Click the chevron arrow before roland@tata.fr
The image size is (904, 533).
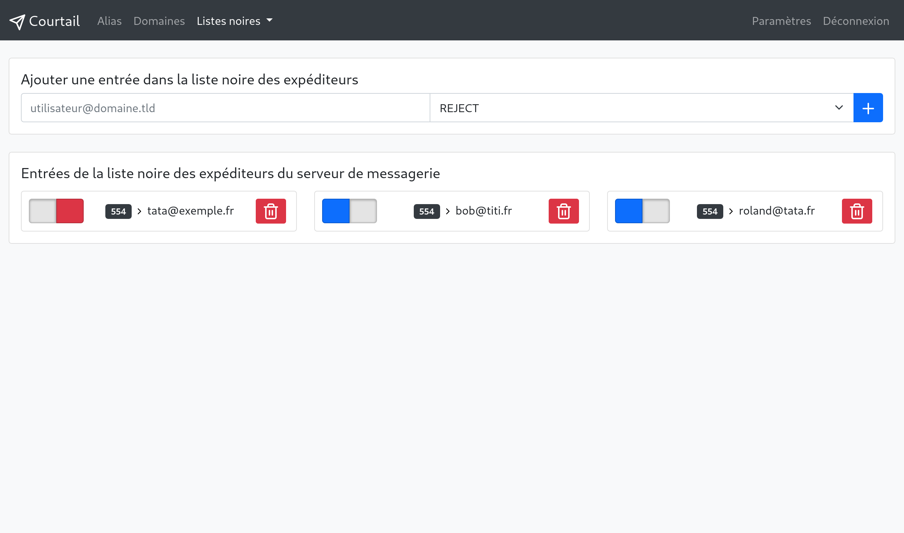point(731,211)
